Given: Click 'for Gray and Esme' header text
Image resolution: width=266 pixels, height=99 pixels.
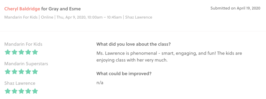Looking at the screenshot, I should point(61,9).
